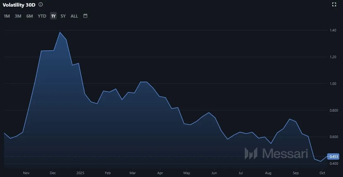Viewport: 343px width, 177px height.
Task: Select the active 1Y range
Action: point(53,16)
